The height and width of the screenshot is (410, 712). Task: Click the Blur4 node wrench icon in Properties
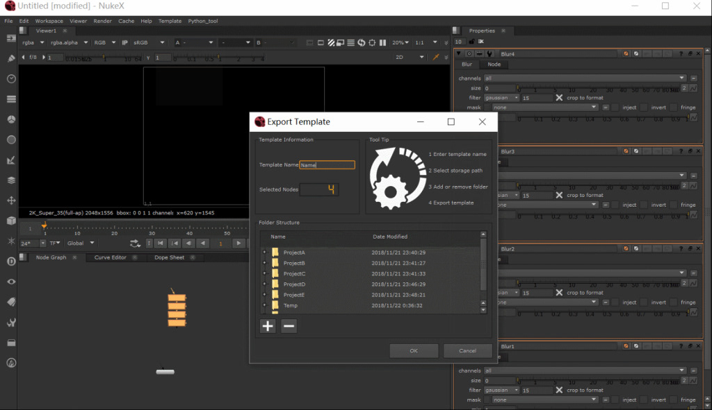(x=489, y=53)
